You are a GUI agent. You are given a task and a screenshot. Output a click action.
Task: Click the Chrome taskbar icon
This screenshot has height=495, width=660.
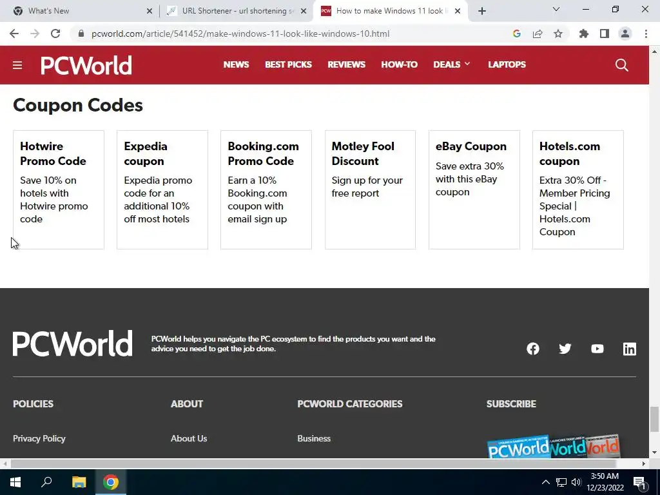pos(111,482)
